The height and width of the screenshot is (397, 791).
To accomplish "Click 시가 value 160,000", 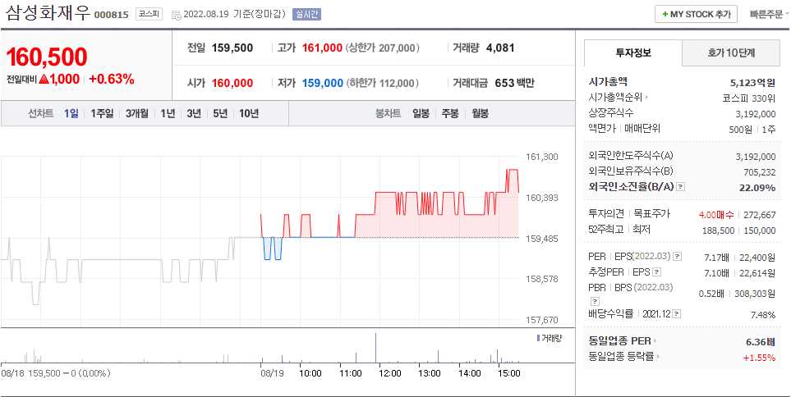I will pyautogui.click(x=232, y=84).
